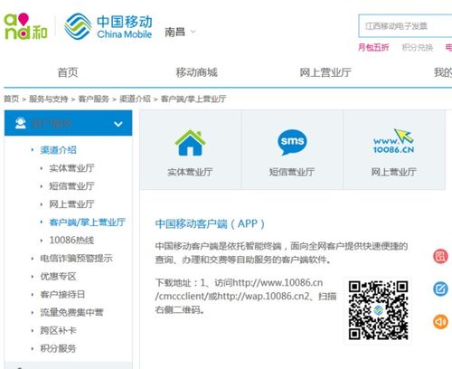Go to 首页 in main navigation
The image size is (452, 369).
(68, 72)
